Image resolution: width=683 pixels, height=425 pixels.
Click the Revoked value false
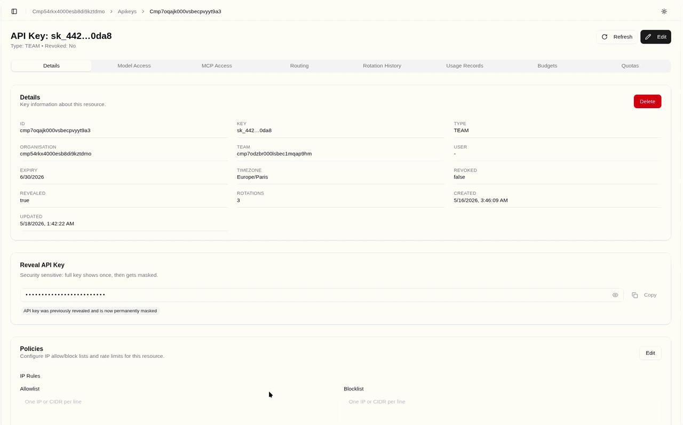459,177
